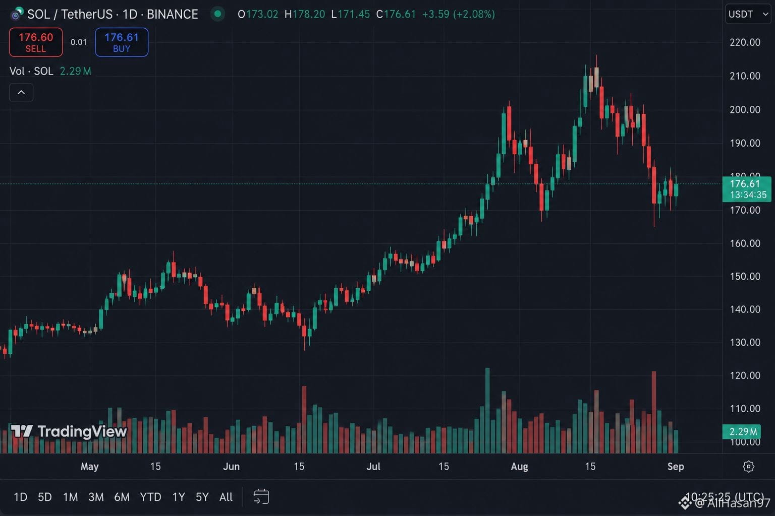Click the 176.60 SELL button
Image resolution: width=775 pixels, height=516 pixels.
point(36,42)
